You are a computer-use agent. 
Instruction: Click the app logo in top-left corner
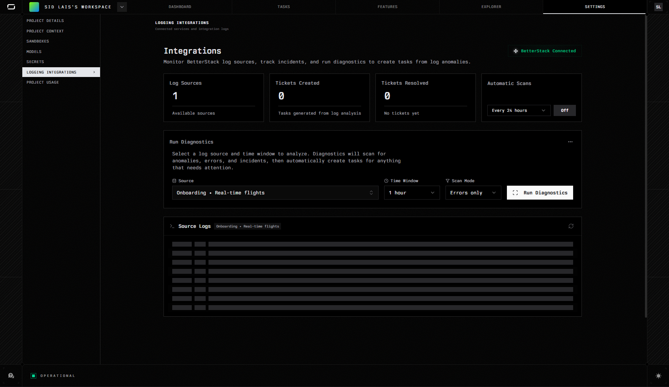11,7
